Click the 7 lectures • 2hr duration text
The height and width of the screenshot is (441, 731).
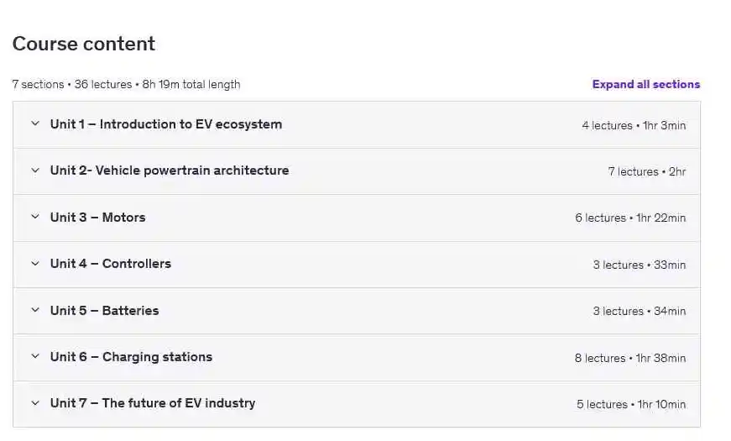(x=646, y=171)
